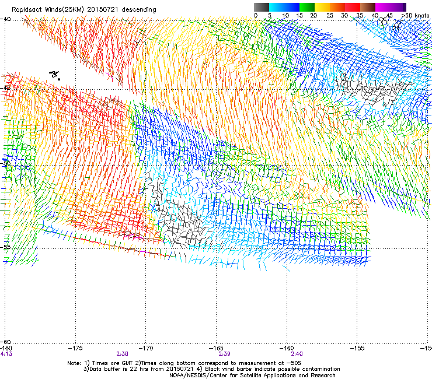
Task: Click the NOAA/NESDIS credit line
Action: (x=252, y=376)
